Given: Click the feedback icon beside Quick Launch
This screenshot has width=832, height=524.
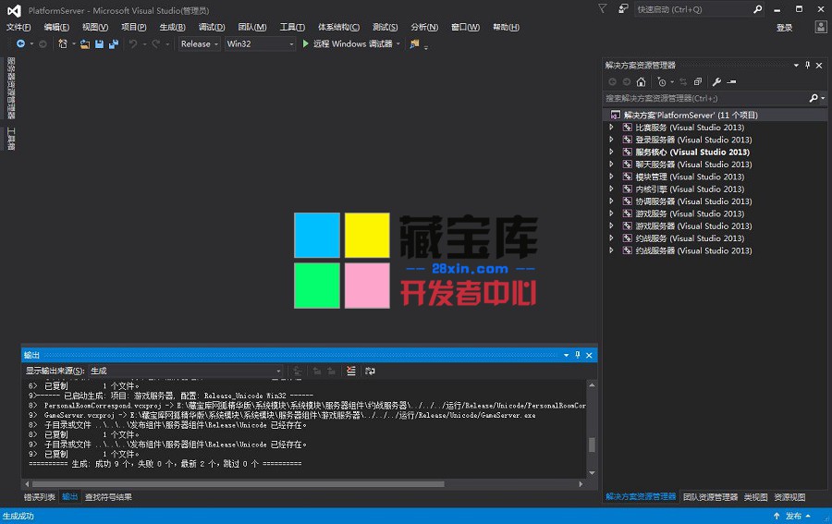Looking at the screenshot, I should [x=622, y=8].
